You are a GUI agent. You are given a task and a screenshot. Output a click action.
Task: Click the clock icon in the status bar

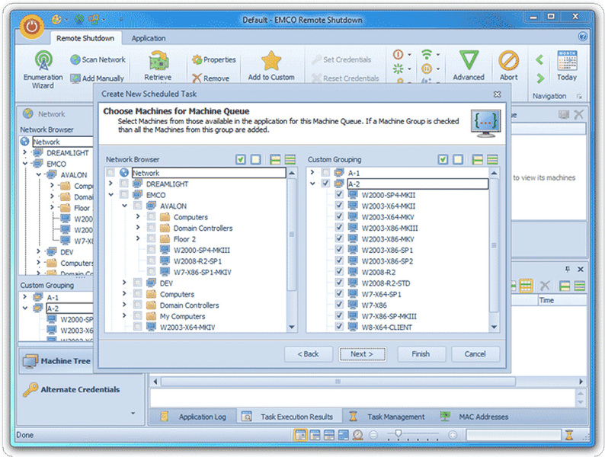[357, 435]
